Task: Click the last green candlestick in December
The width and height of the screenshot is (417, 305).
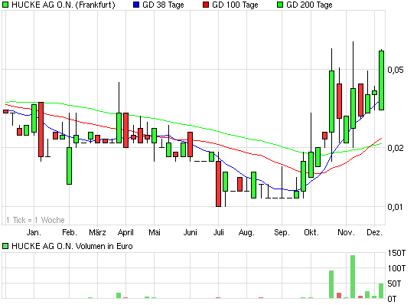Action: coord(381,80)
